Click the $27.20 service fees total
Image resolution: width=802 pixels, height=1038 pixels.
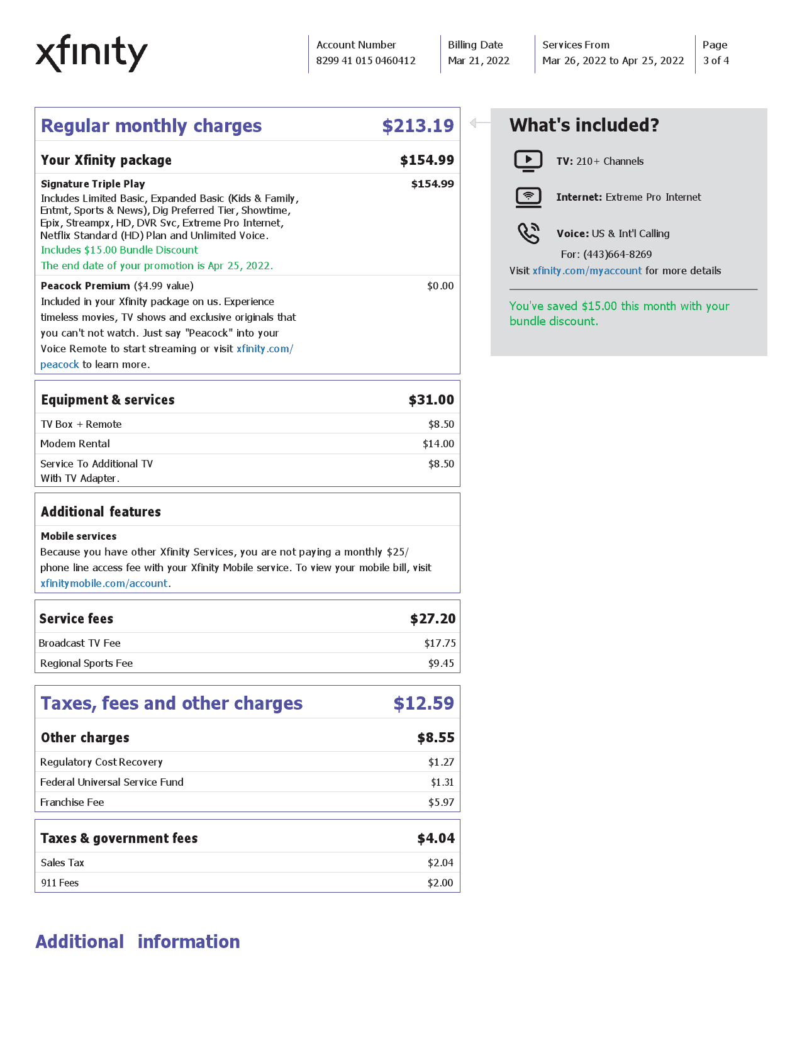click(433, 618)
